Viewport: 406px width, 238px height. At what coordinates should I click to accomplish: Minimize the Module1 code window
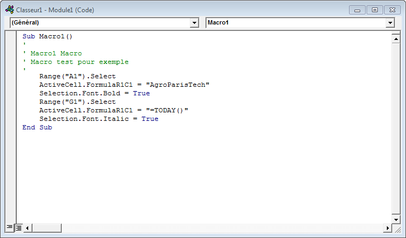358,10
